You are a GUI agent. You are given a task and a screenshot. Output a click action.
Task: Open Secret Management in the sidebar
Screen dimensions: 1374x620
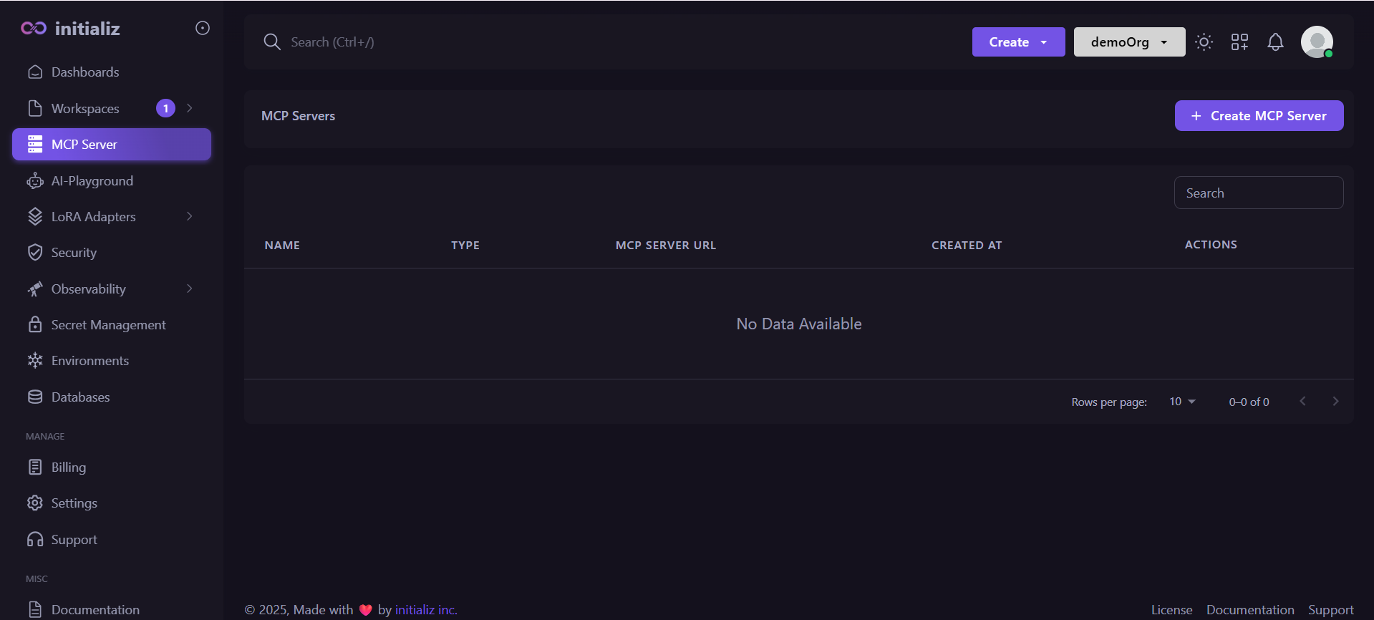[x=112, y=324]
